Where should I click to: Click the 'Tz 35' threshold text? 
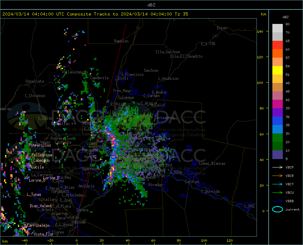pyautogui.click(x=181, y=14)
